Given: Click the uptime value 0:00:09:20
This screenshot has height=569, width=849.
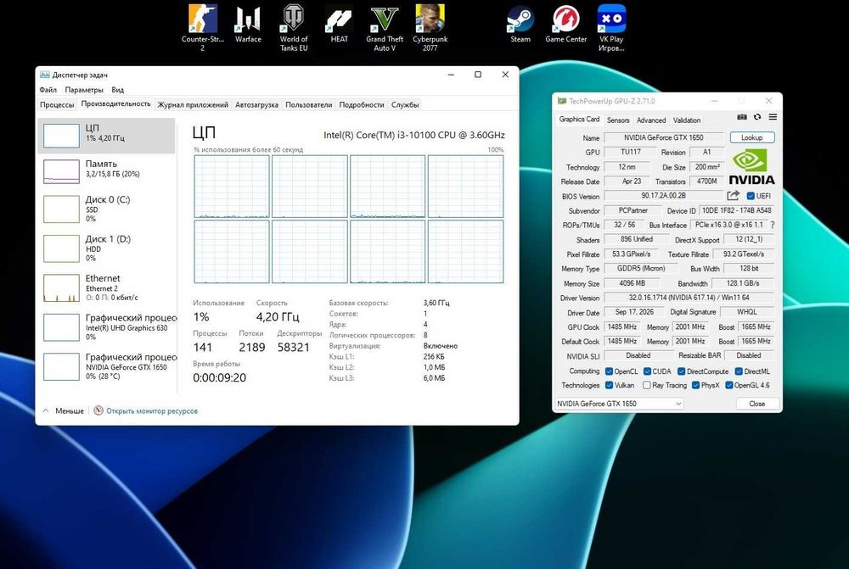Looking at the screenshot, I should click(219, 377).
